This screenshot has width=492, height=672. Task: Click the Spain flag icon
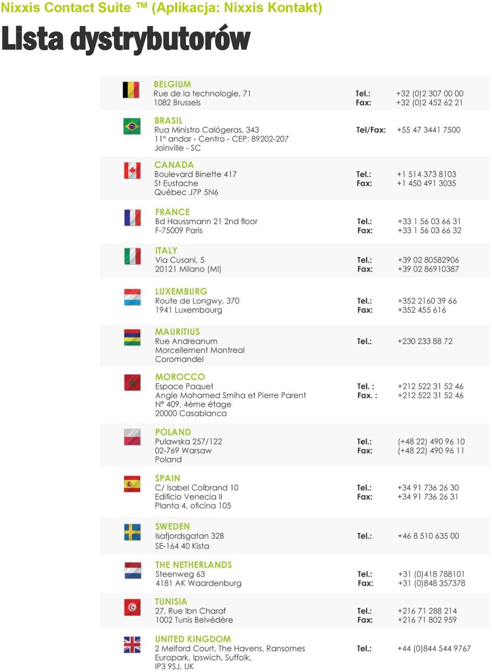pos(132,484)
